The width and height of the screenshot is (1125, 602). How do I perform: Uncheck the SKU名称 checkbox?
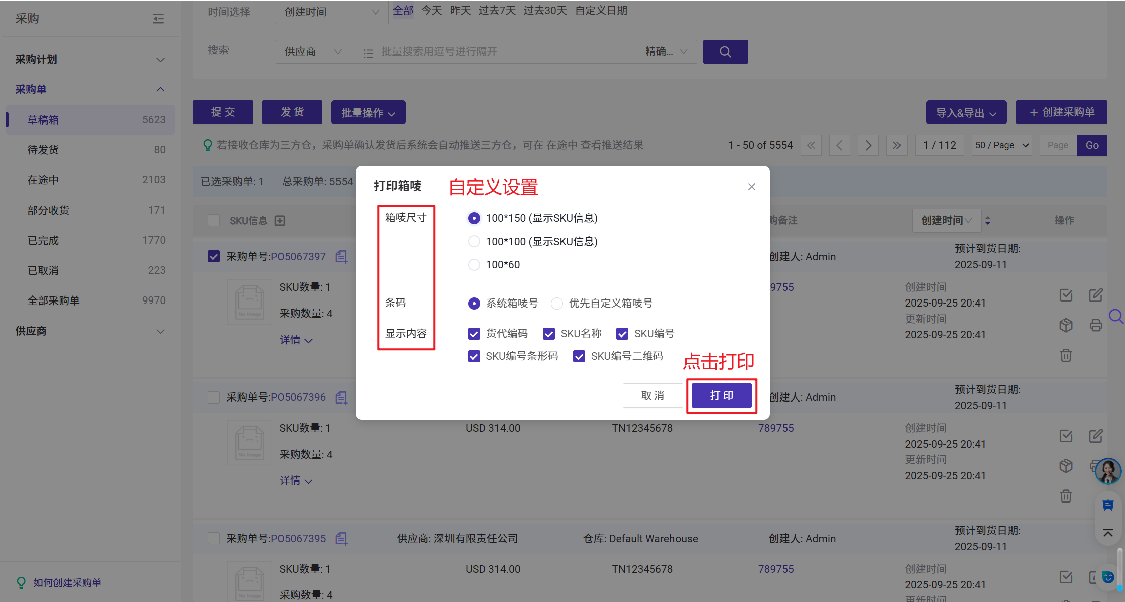[548, 334]
